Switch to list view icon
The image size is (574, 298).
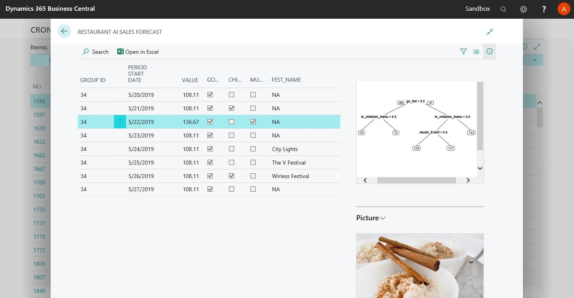tap(476, 51)
